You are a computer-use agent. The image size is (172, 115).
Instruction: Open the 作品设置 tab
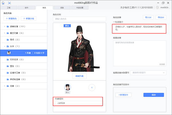[x=80, y=8]
